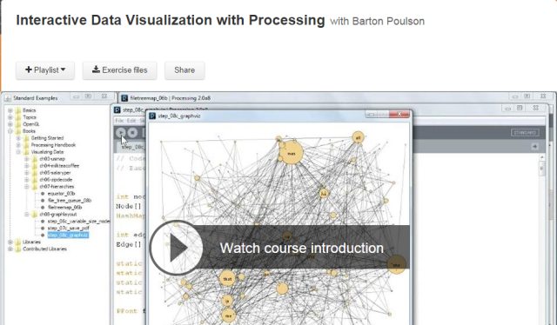Click the tab arrow icon in Processing editor
The height and width of the screenshot is (325, 557).
pos(534,146)
